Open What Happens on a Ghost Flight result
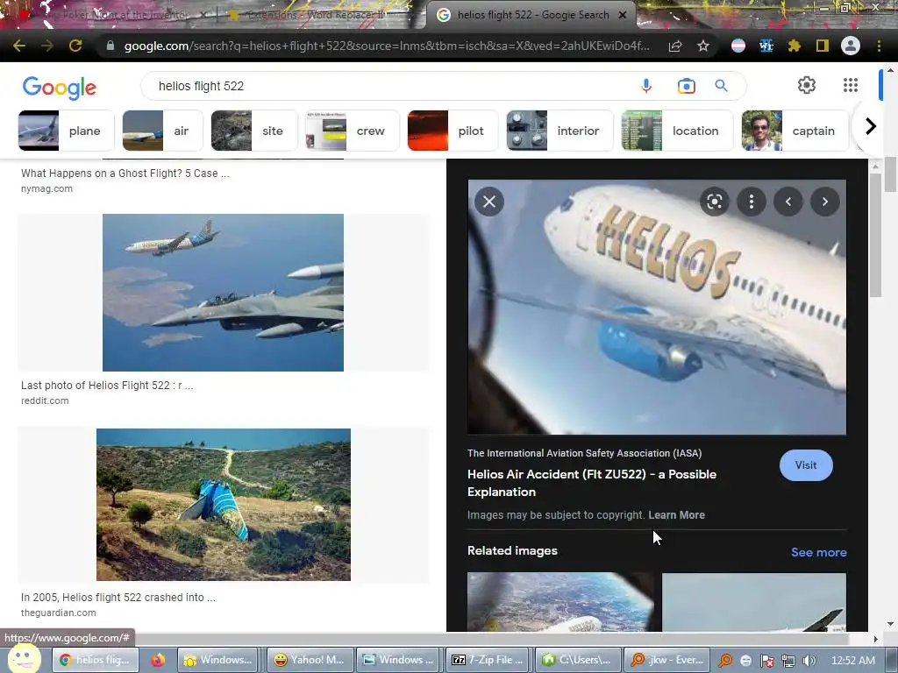Image resolution: width=898 pixels, height=673 pixels. [125, 174]
